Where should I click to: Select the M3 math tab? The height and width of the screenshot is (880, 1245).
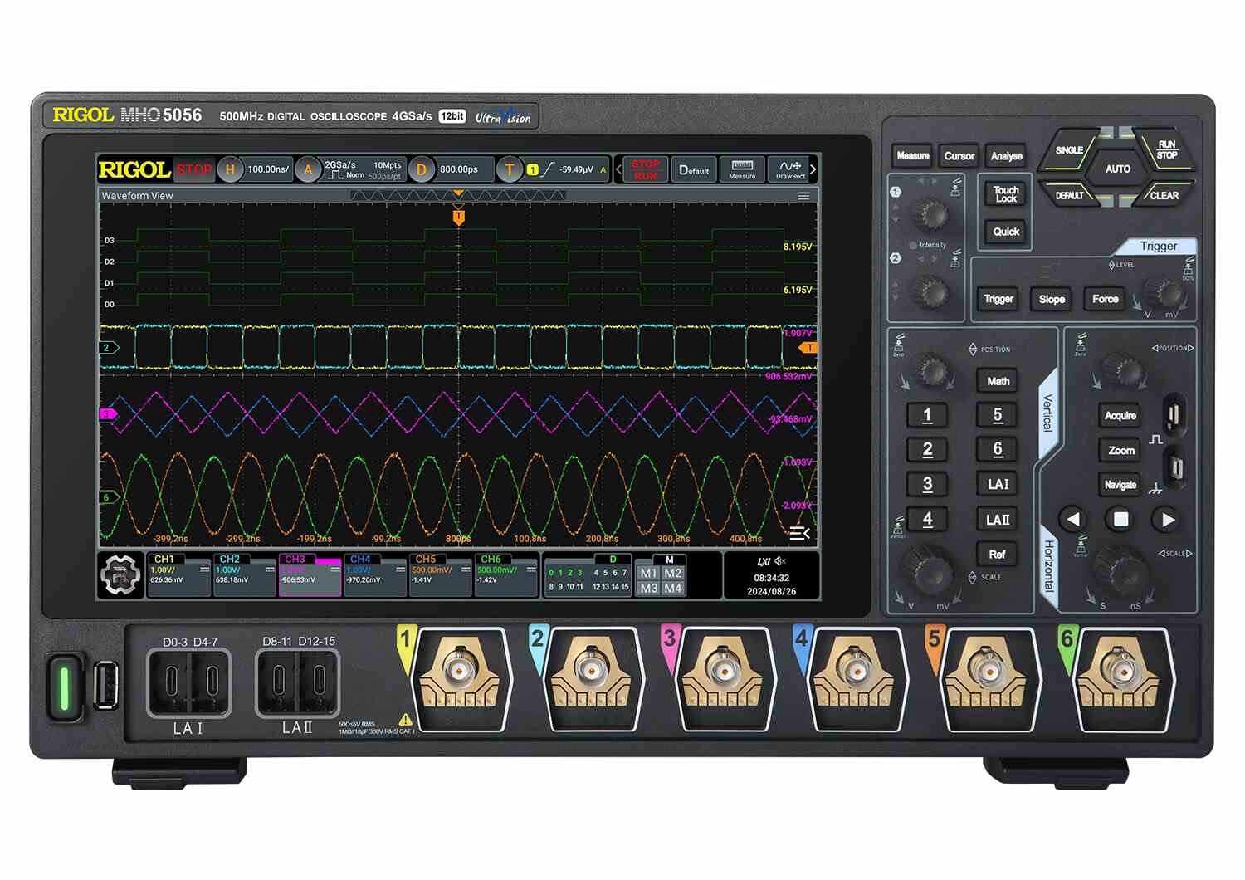tap(648, 589)
